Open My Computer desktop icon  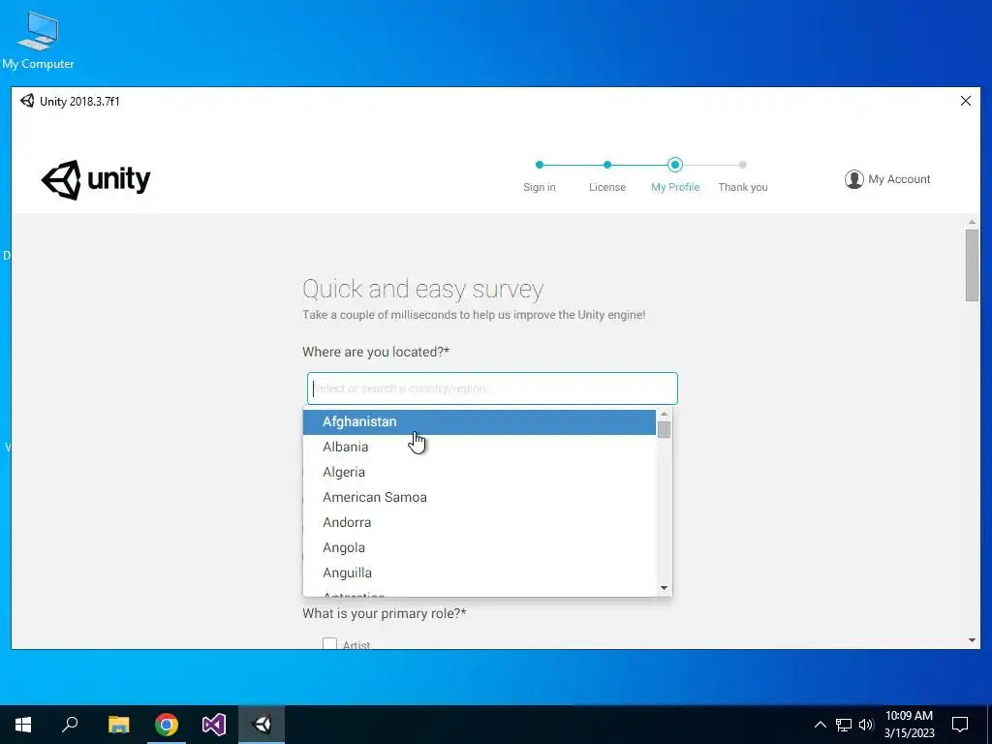point(38,40)
